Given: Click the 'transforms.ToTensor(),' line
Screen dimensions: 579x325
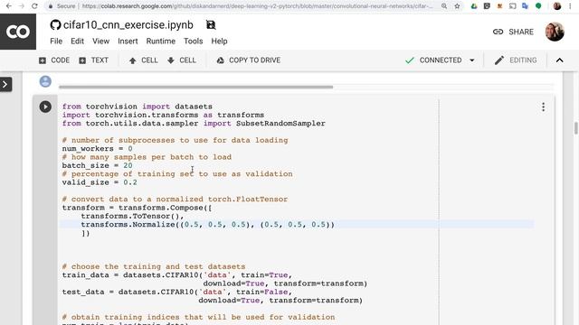Looking at the screenshot, I should (x=132, y=216).
